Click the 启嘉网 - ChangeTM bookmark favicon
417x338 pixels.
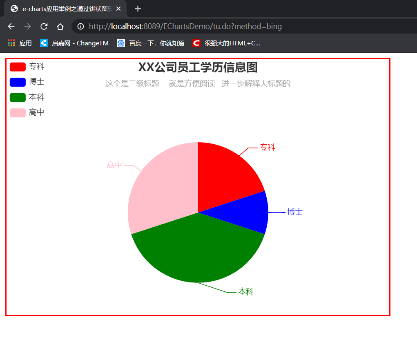click(43, 43)
